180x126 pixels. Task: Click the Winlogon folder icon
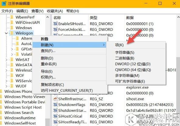pyautogui.click(x=12, y=33)
